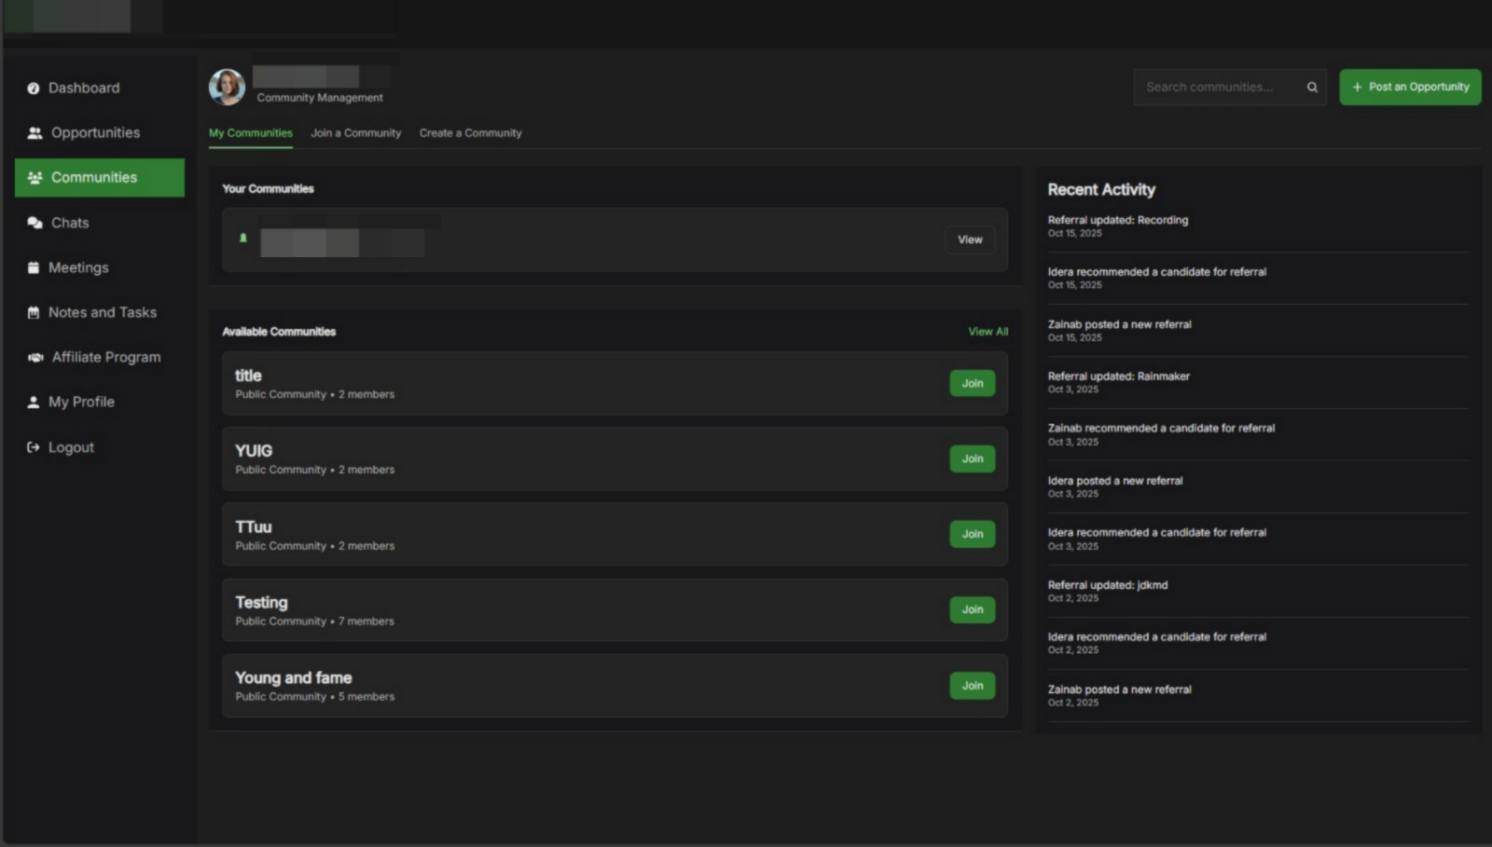This screenshot has height=847, width=1492.
Task: Click the Logout icon
Action: (31, 446)
